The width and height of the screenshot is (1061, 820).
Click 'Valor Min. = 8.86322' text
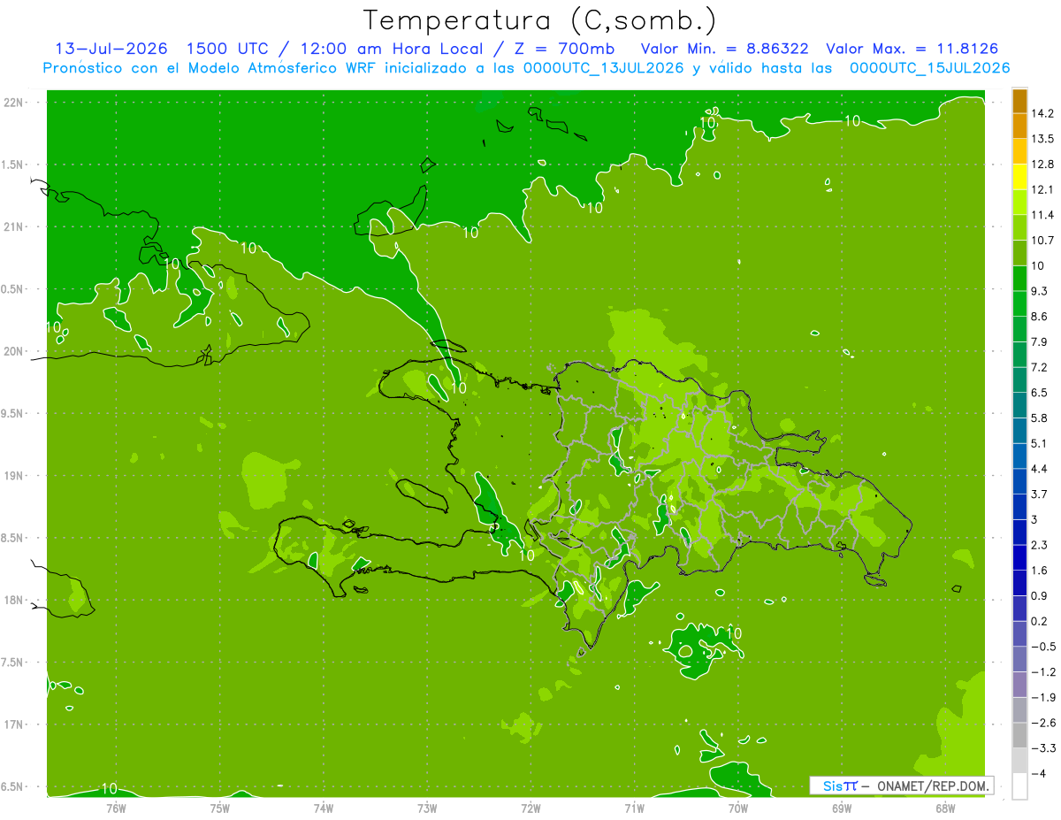click(724, 48)
